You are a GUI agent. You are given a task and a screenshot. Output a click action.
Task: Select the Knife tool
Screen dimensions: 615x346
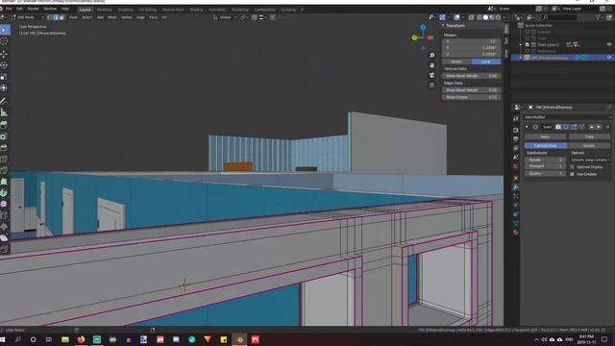4,170
